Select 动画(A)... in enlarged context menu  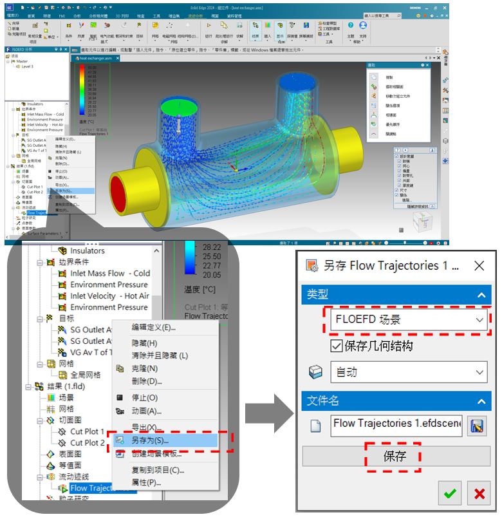pyautogui.click(x=146, y=411)
